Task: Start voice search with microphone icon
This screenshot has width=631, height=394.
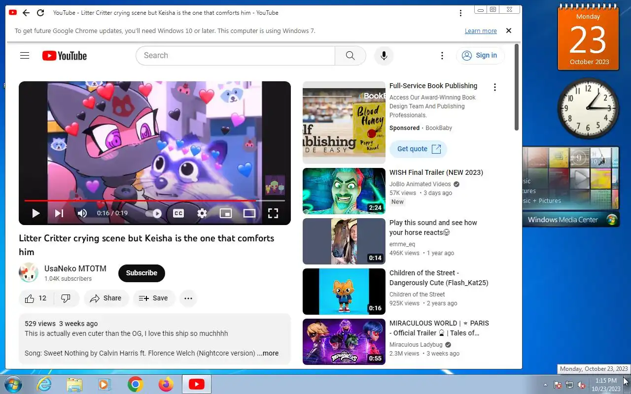Action: coord(384,56)
